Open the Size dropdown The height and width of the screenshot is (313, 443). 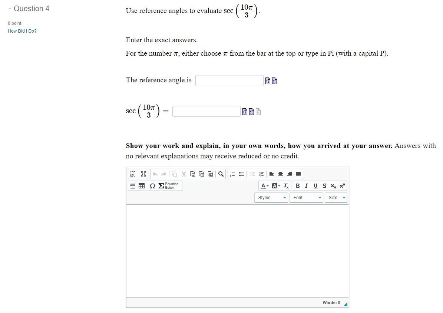pos(335,197)
